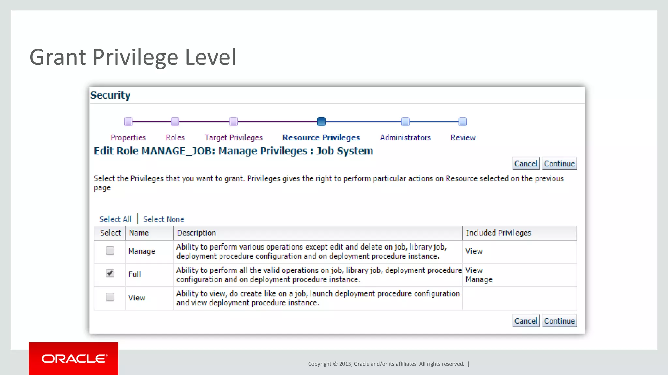The height and width of the screenshot is (375, 668).
Task: Click the top Cancel button
Action: tap(526, 163)
